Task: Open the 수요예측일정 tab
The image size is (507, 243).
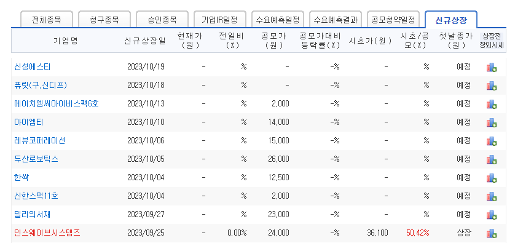Action: point(278,20)
